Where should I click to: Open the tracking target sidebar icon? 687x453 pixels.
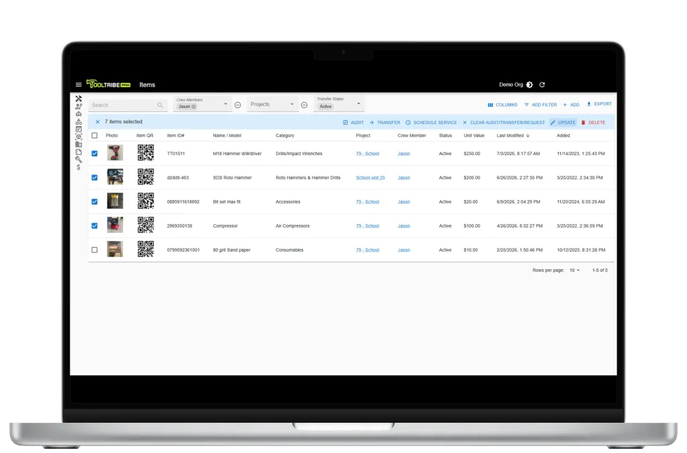78,137
